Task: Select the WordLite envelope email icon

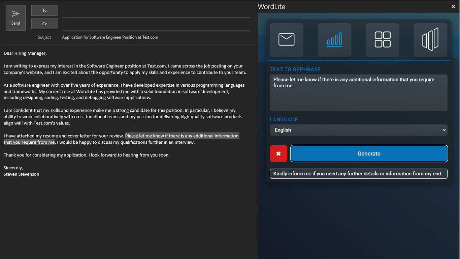Action: click(x=287, y=40)
